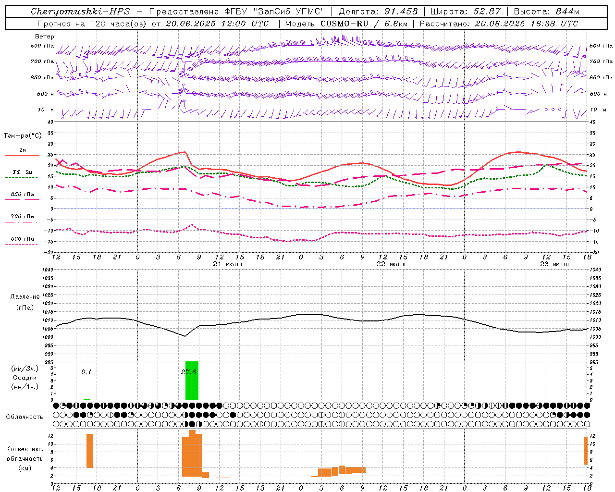Screen dimensions: 615x492
Task: Click the orange convective bar at the right edge
Action: (x=586, y=451)
